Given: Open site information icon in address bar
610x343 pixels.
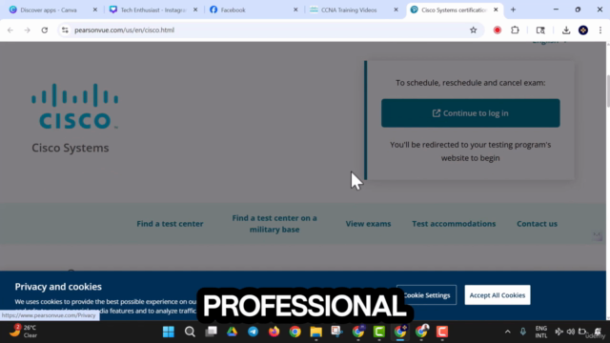Looking at the screenshot, I should [65, 30].
